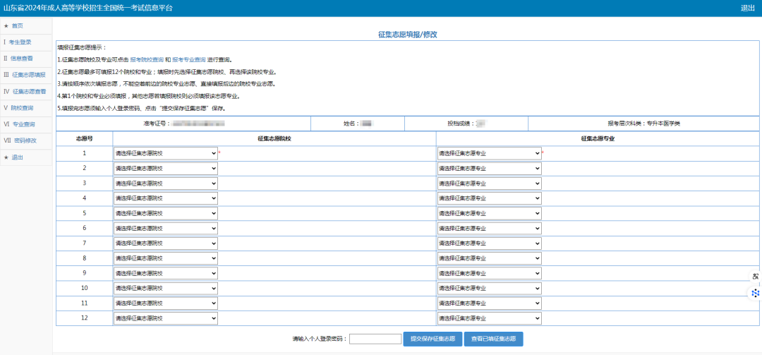The width and height of the screenshot is (762, 355).
Task: Open major dropdown for 志愿 1
Action: [489, 153]
